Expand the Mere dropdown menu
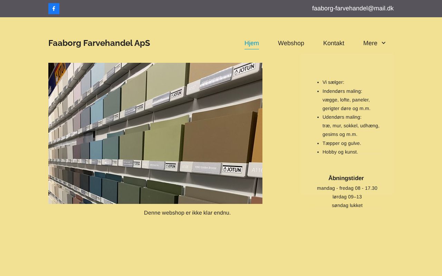Image resolution: width=442 pixels, height=276 pixels. (x=375, y=43)
